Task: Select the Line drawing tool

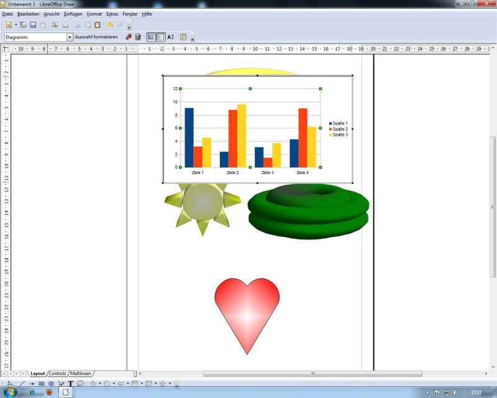Action: [x=22, y=384]
